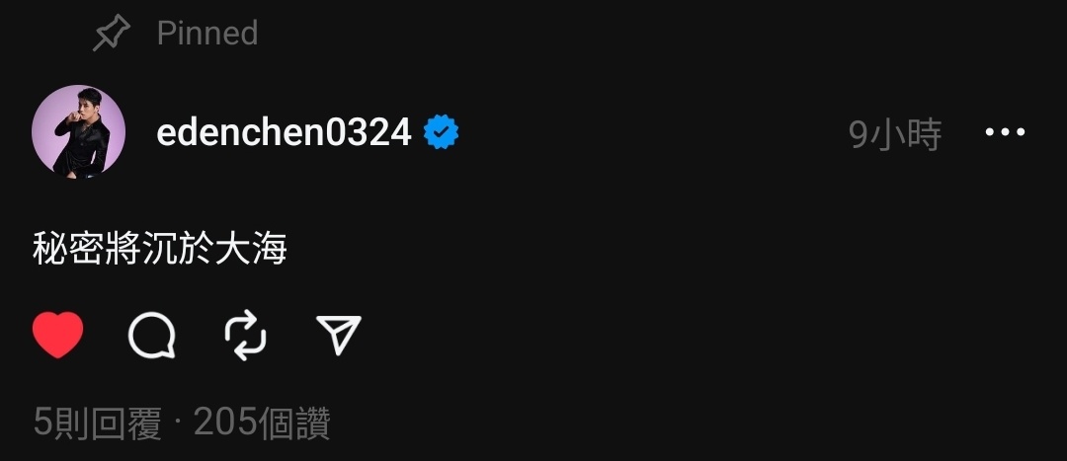Open the comment reply bubble icon

tap(152, 336)
